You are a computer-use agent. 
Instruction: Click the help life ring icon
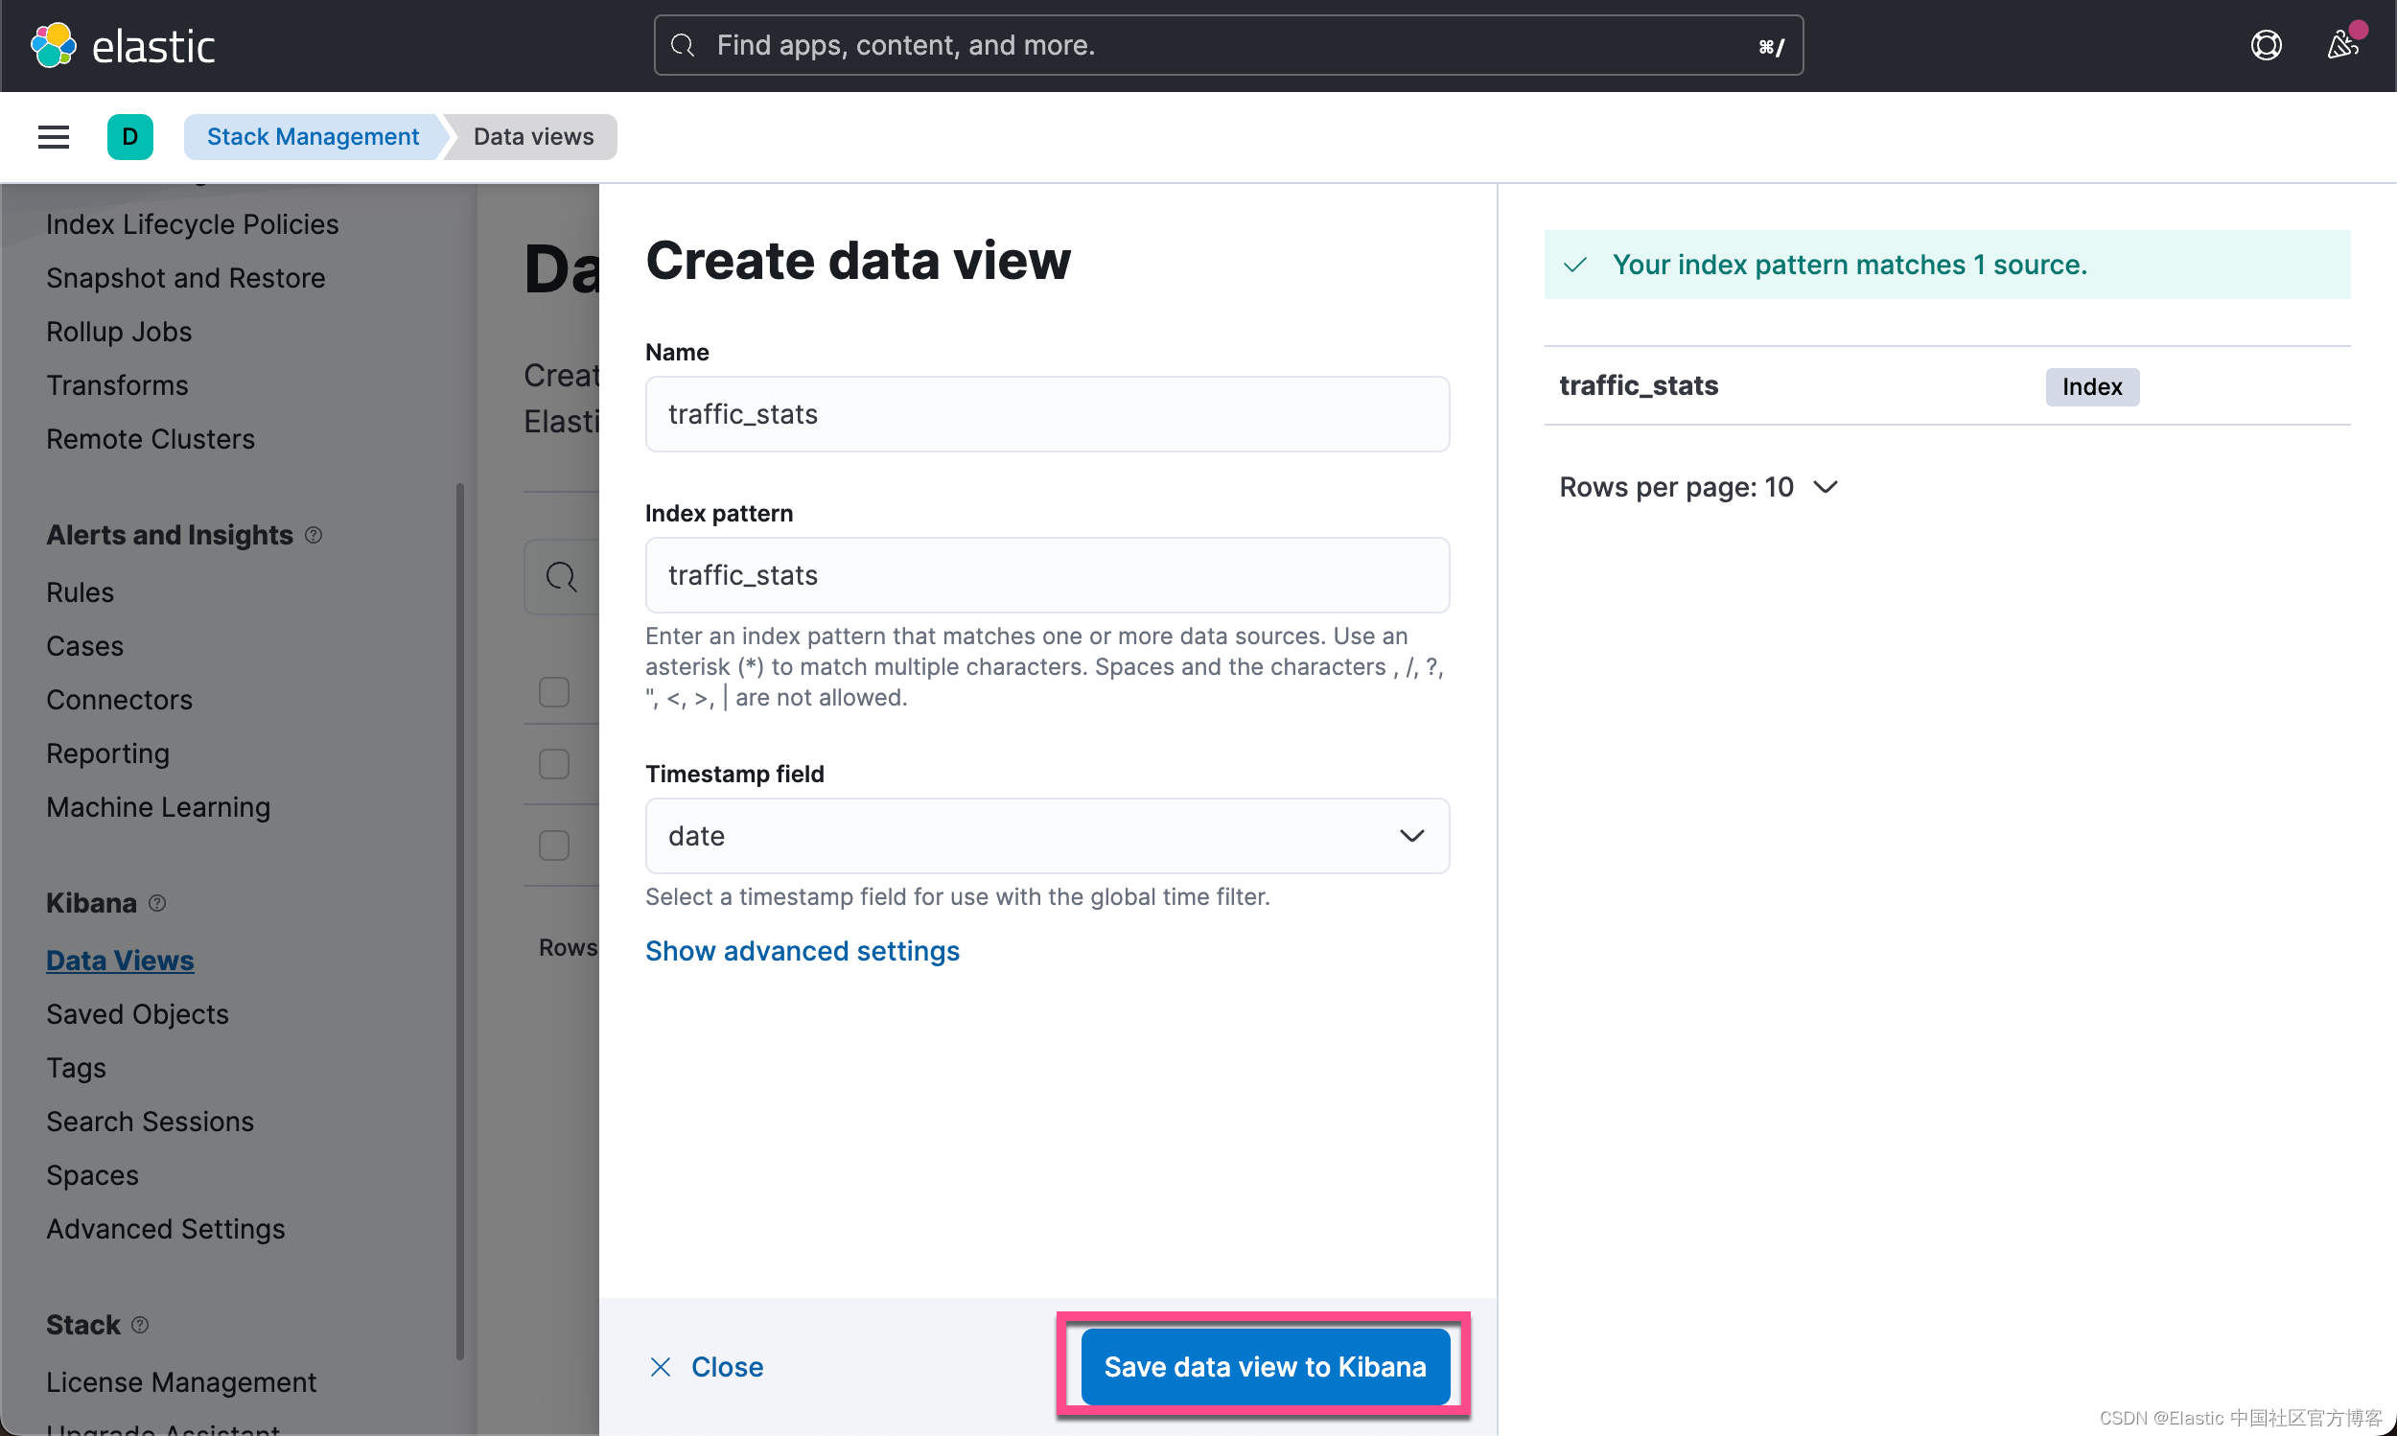point(2267,44)
